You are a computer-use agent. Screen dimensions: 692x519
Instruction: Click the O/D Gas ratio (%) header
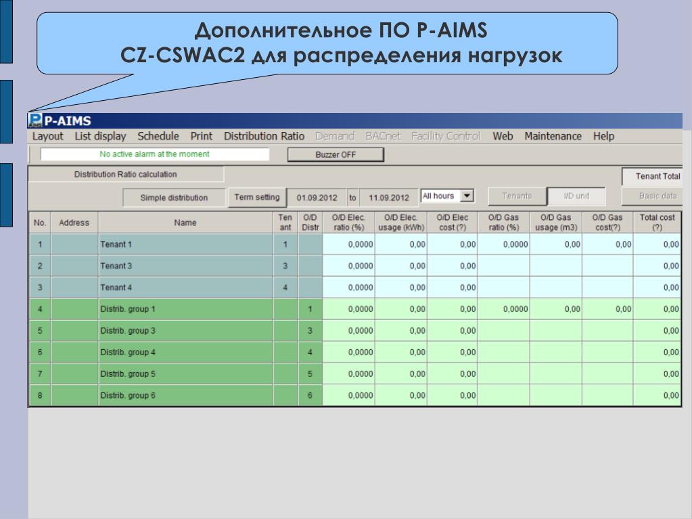pos(503,223)
